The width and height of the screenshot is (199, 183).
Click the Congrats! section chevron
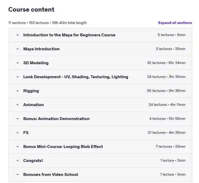tap(18, 161)
